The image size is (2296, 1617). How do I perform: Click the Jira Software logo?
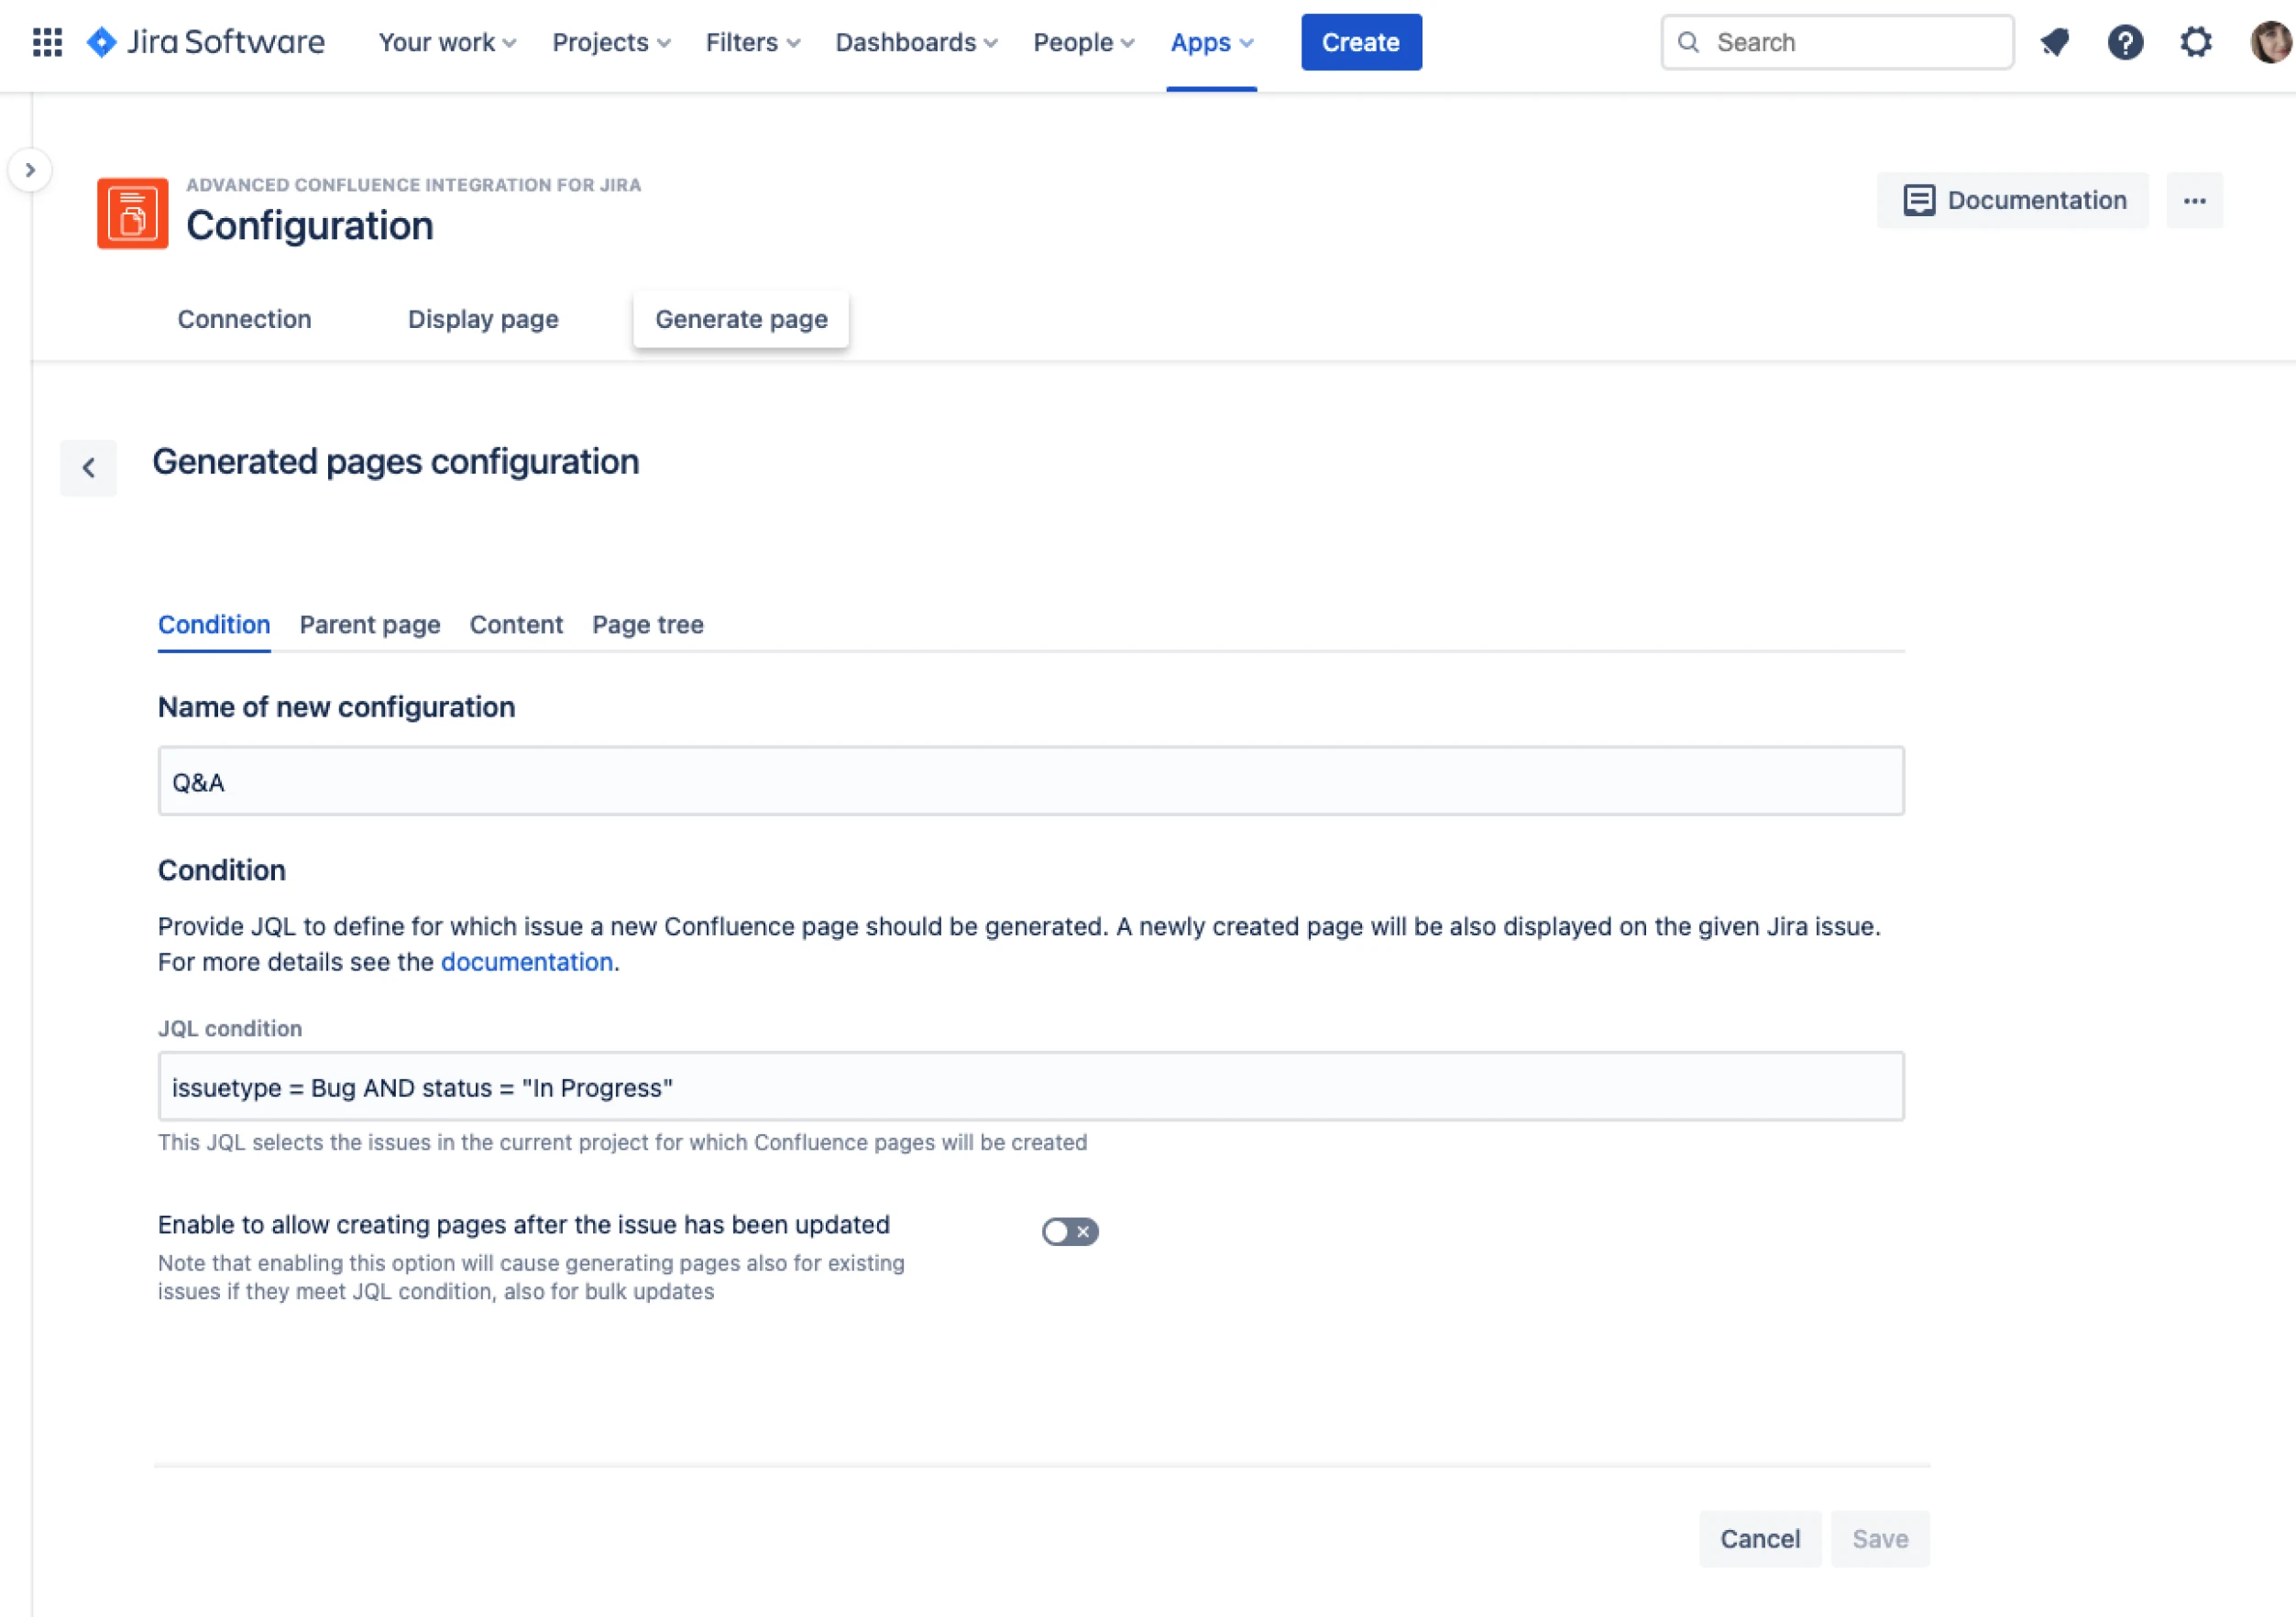pyautogui.click(x=206, y=42)
